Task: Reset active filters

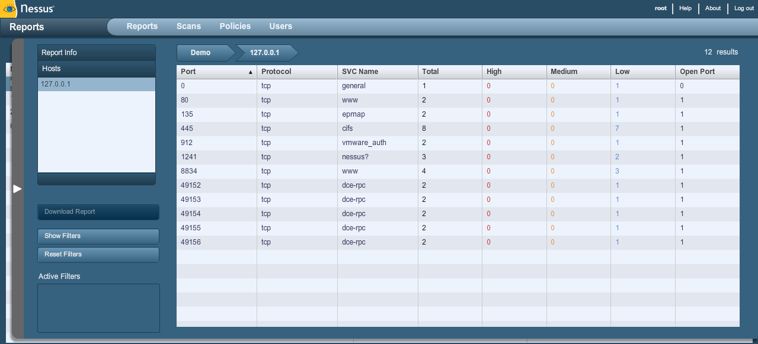Action: (x=98, y=255)
